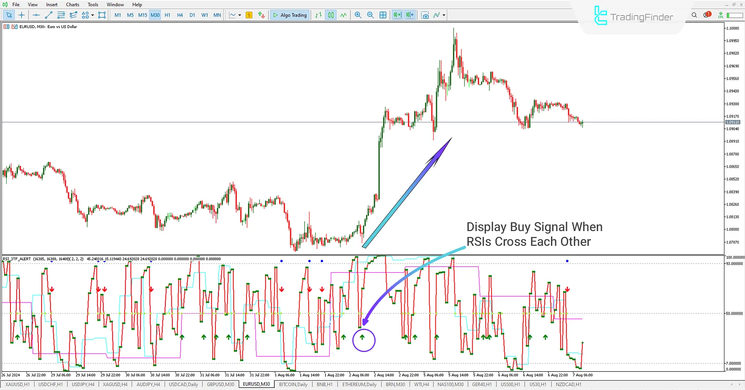745x390 pixels.
Task: Open the chart type dropdown
Action: coord(240,16)
